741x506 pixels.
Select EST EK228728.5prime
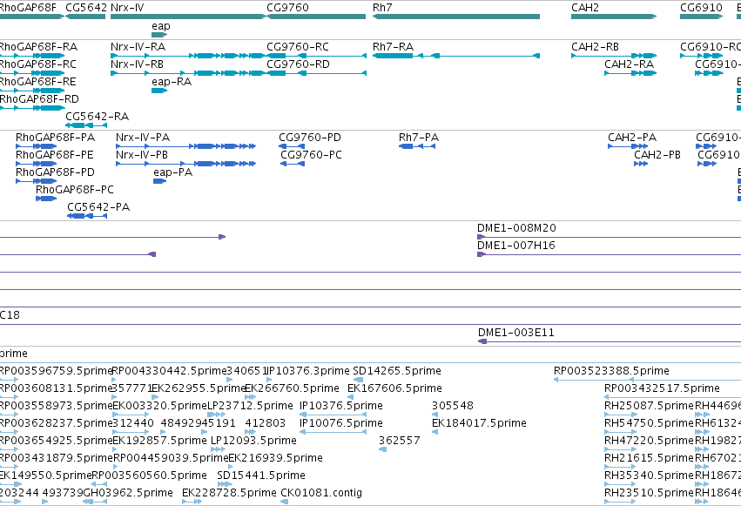(229, 493)
